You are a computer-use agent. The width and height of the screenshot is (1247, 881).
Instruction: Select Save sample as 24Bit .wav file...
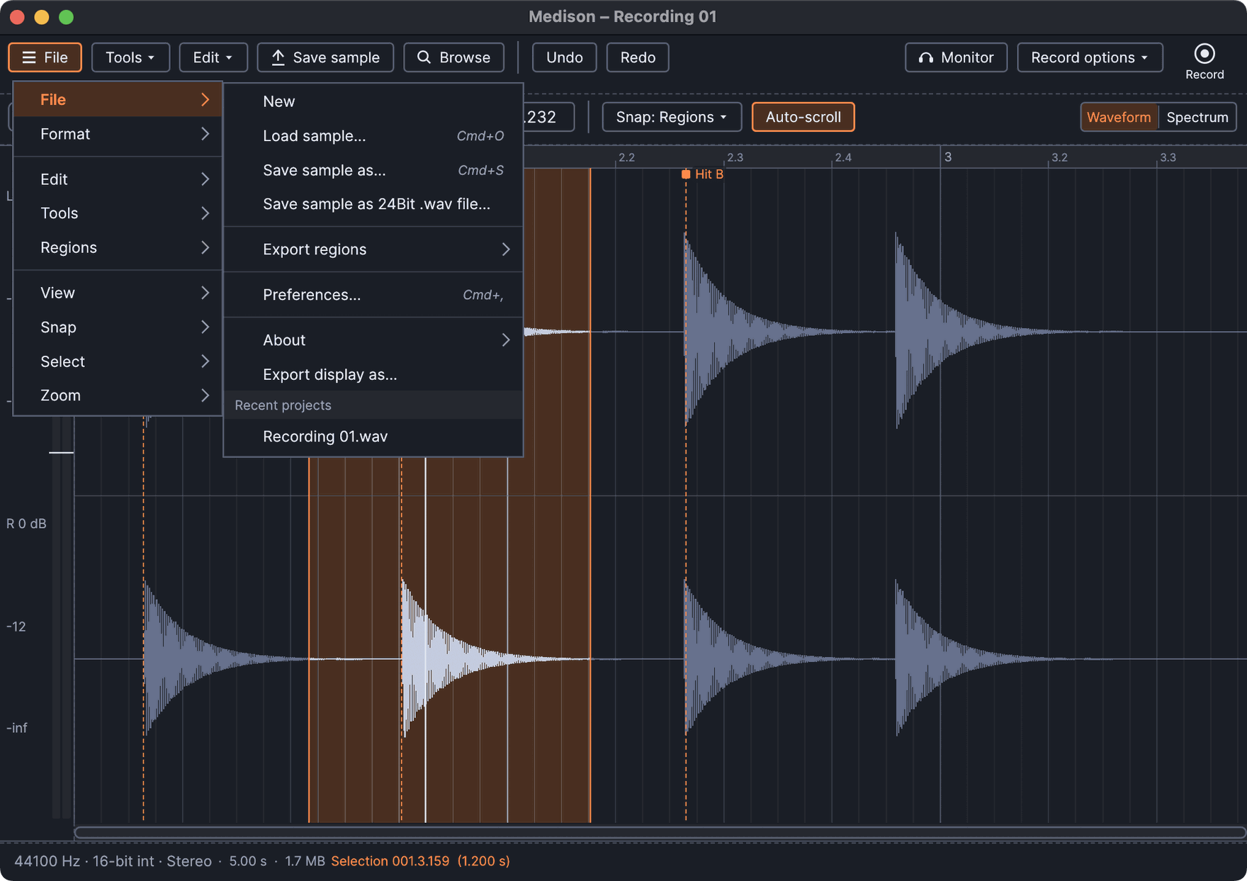point(373,204)
